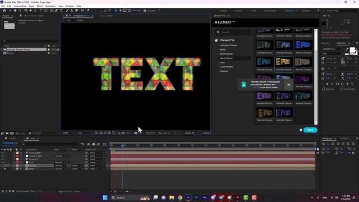Image resolution: width=359 pixels, height=202 pixels.
Task: Toggle visibility of Group 1 Null layer
Action: click(2, 156)
